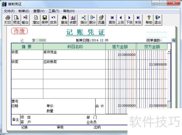This screenshot has width=182, height=135.
Task: Open 预览 (Preview) from the toolbar
Action: [x=16, y=20]
